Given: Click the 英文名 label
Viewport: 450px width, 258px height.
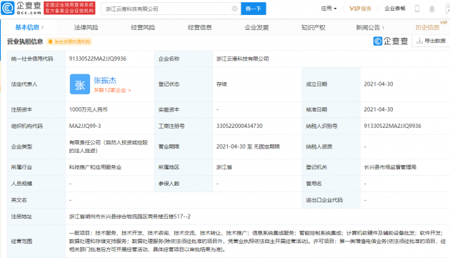Looking at the screenshot, I should click(19, 200).
